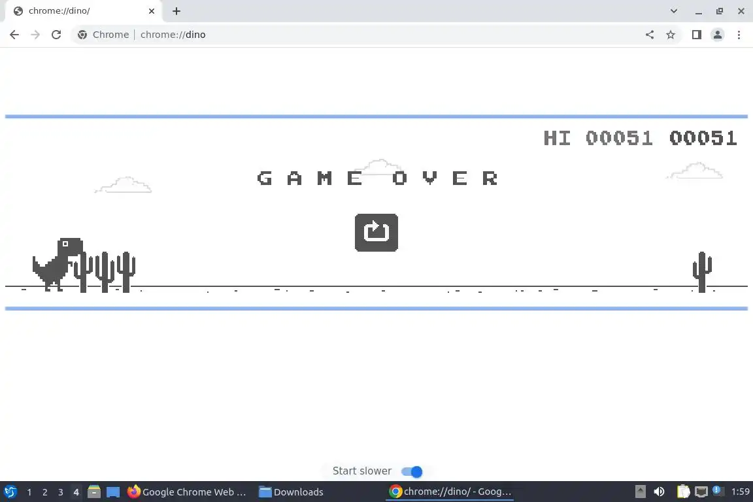This screenshot has width=753, height=502.
Task: Click the Chrome site info chip
Action: coord(103,35)
